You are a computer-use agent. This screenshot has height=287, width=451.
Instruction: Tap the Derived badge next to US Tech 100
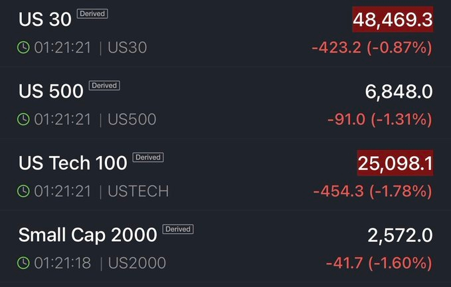coord(148,157)
